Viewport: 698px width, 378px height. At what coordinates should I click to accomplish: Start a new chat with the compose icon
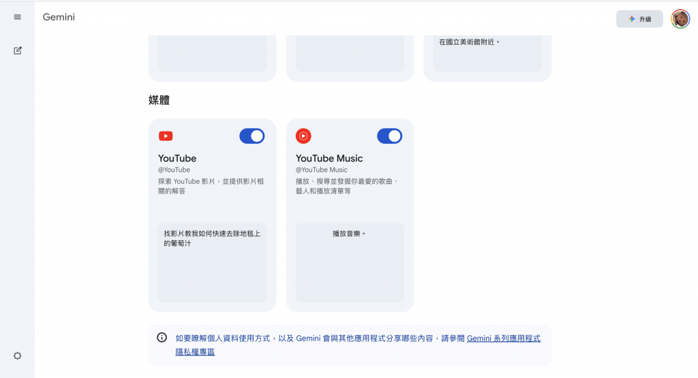17,50
